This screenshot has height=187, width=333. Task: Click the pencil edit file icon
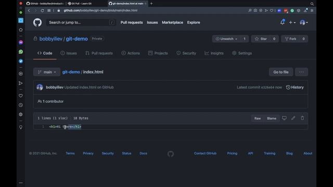293,118
